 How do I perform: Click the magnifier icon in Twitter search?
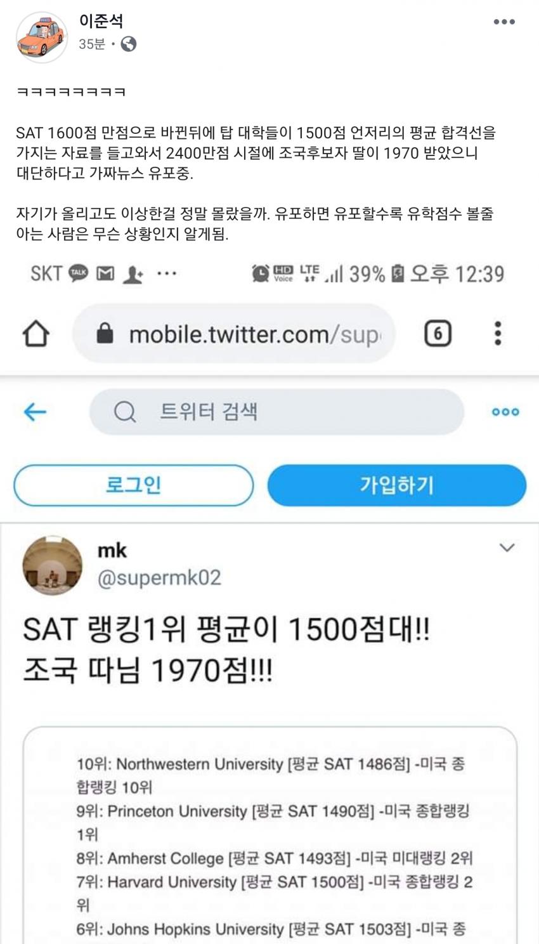[125, 412]
